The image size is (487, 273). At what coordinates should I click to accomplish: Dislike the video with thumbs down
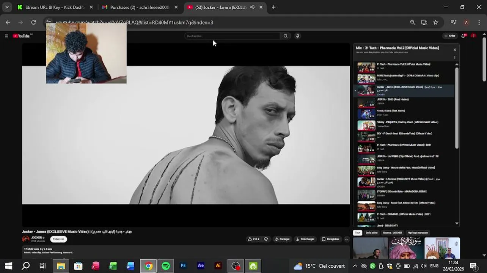(266, 239)
